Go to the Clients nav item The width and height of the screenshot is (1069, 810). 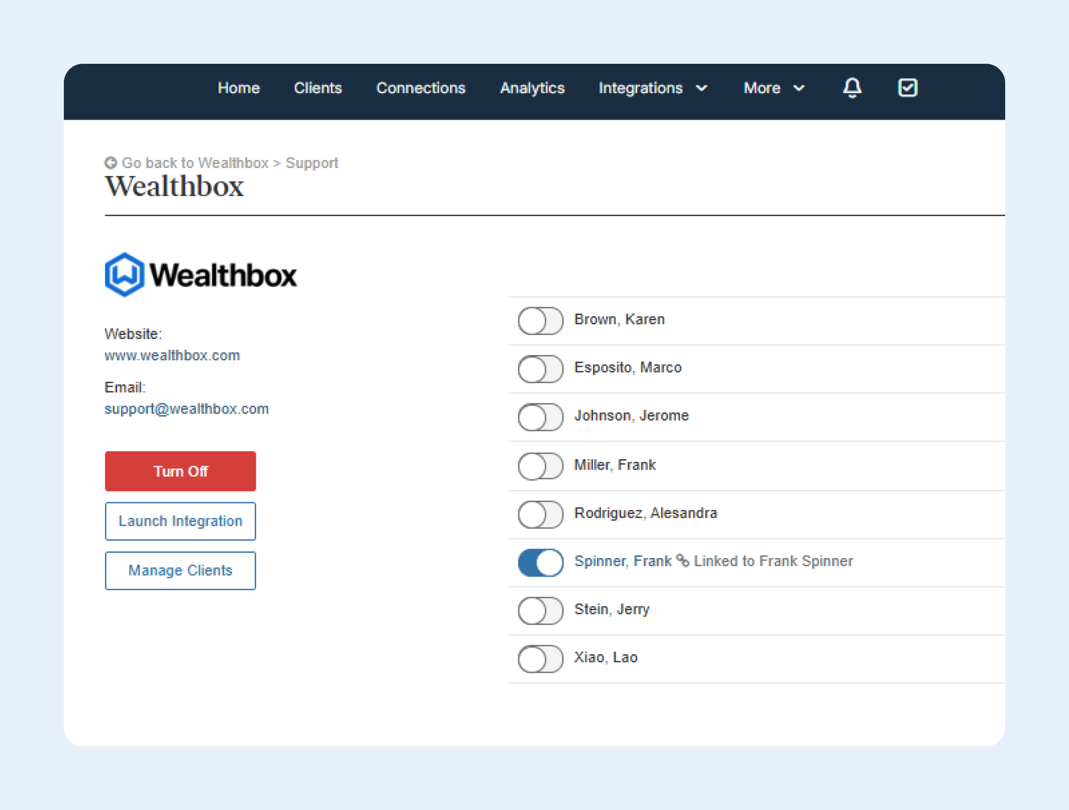(318, 88)
